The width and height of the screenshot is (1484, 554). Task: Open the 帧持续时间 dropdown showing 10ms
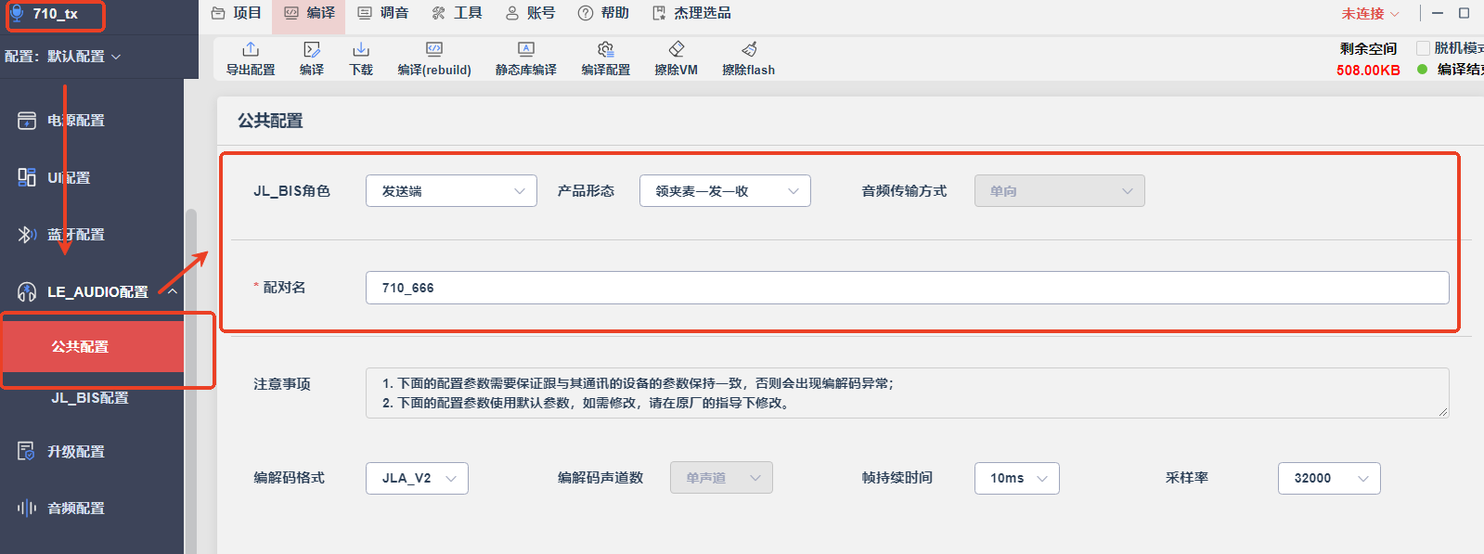click(x=1016, y=478)
